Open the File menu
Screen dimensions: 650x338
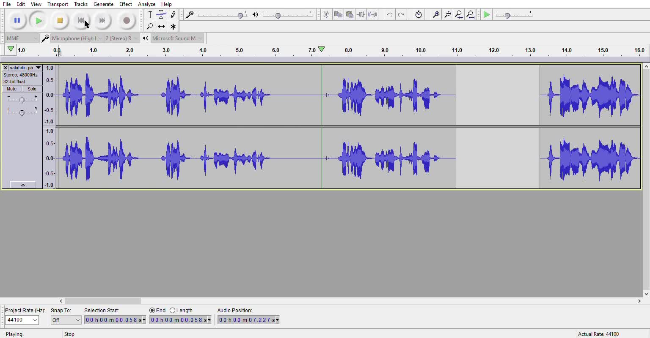pos(7,4)
